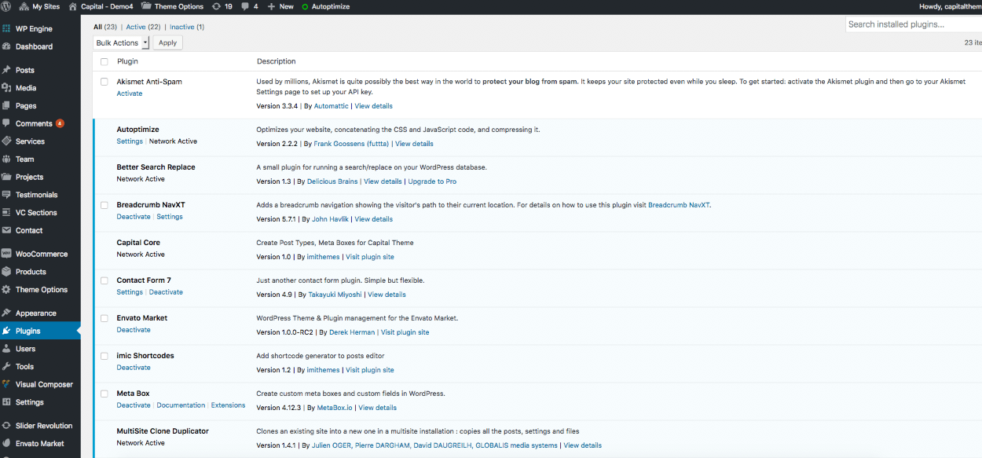Viewport: 982px width, 458px height.
Task: Click the WooCommerce icon in sidebar
Action: [7, 254]
